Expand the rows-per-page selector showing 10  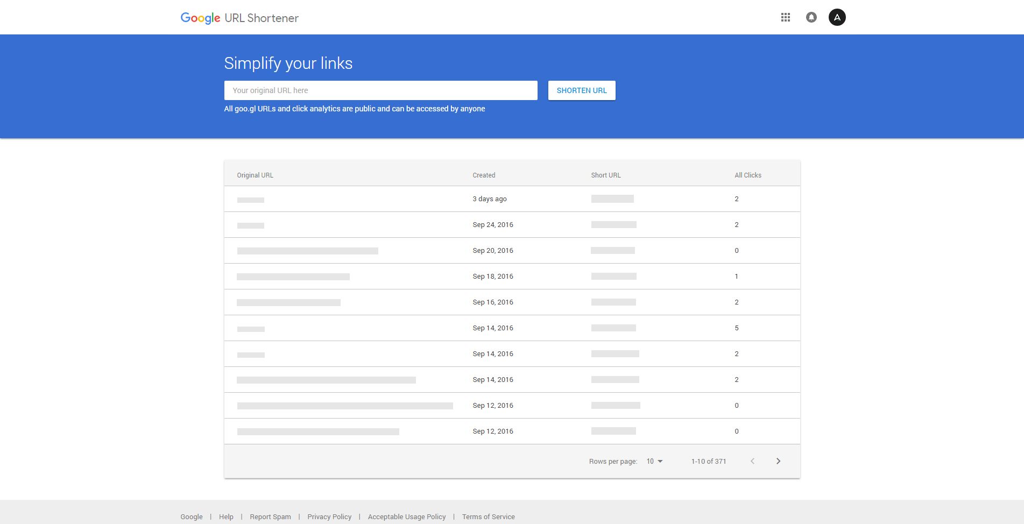tap(655, 461)
